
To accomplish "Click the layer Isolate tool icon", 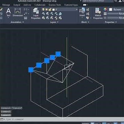I will (48, 14).
